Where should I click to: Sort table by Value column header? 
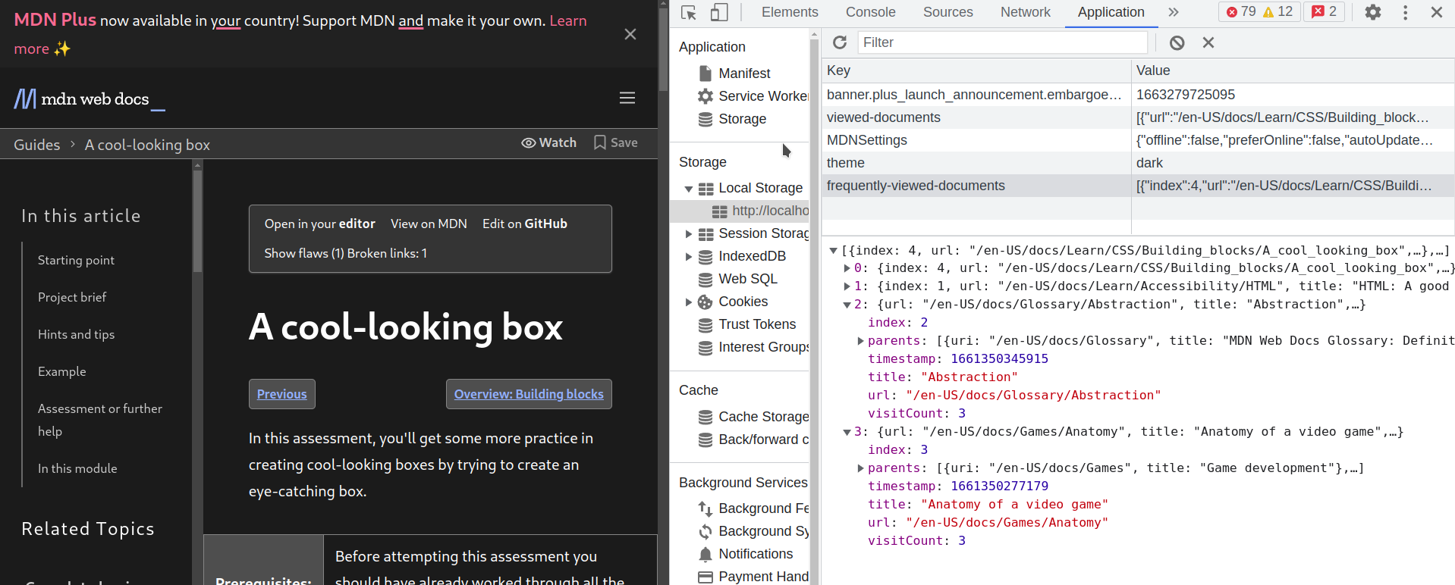1293,70
